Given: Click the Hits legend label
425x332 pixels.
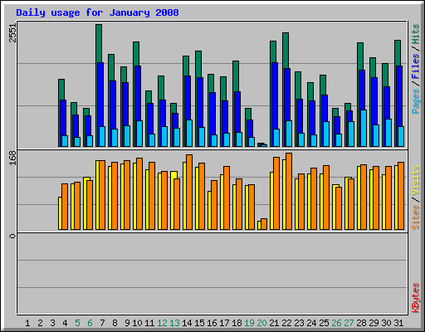Looking at the screenshot, I should (415, 34).
